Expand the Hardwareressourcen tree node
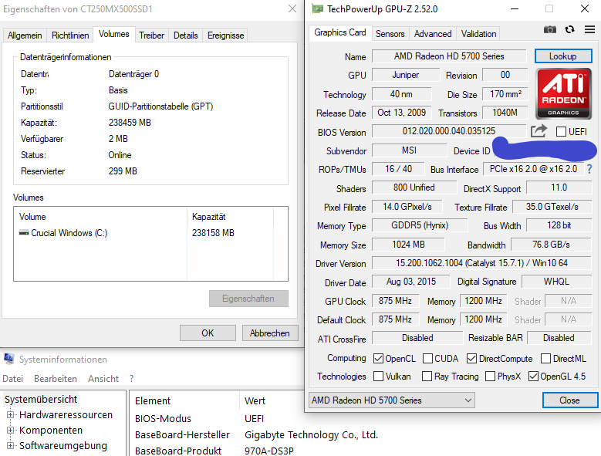Image resolution: width=601 pixels, height=456 pixels. tap(10, 414)
